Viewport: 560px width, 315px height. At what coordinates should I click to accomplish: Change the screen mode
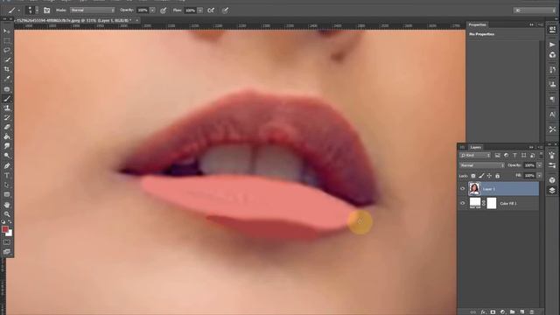7,252
